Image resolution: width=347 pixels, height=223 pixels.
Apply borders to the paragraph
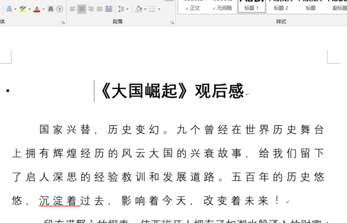coord(152,9)
